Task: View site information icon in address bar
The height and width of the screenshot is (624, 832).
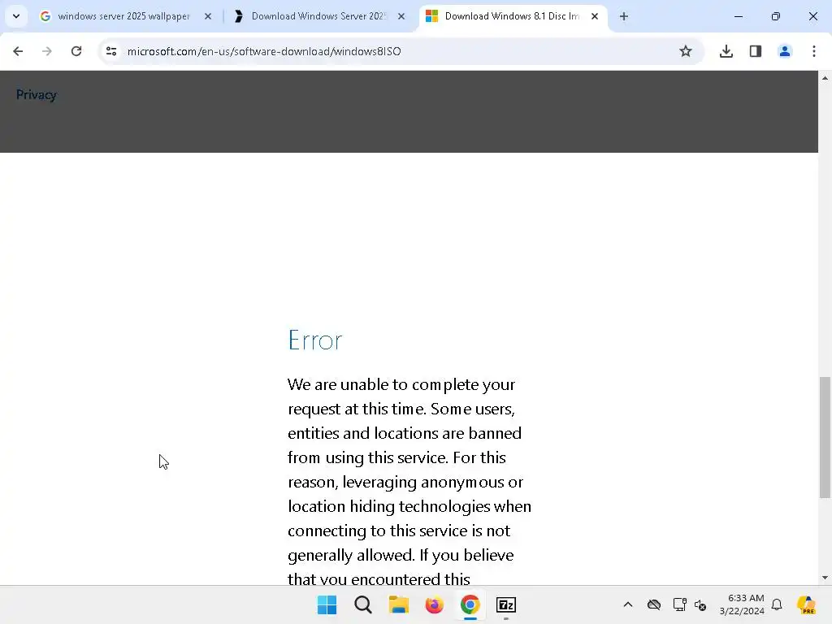Action: (x=111, y=51)
